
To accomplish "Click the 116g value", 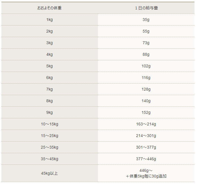I will pos(146,78).
